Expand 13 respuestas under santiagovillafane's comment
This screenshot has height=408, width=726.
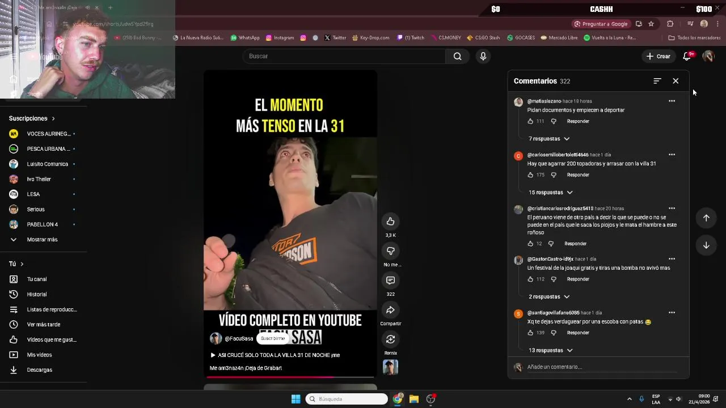pyautogui.click(x=550, y=350)
